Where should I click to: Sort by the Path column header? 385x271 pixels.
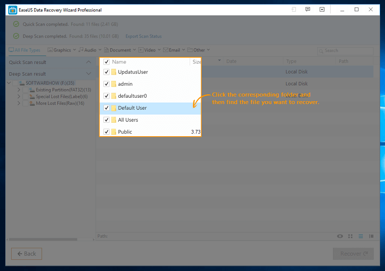click(x=344, y=61)
